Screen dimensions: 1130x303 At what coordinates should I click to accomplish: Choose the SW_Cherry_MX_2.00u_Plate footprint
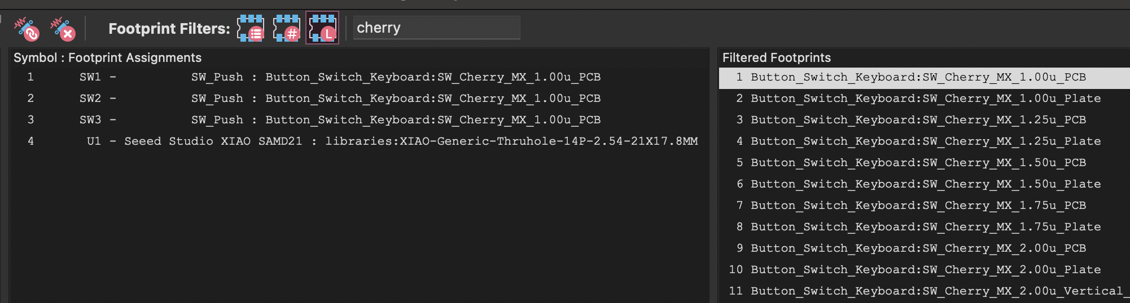click(x=925, y=270)
